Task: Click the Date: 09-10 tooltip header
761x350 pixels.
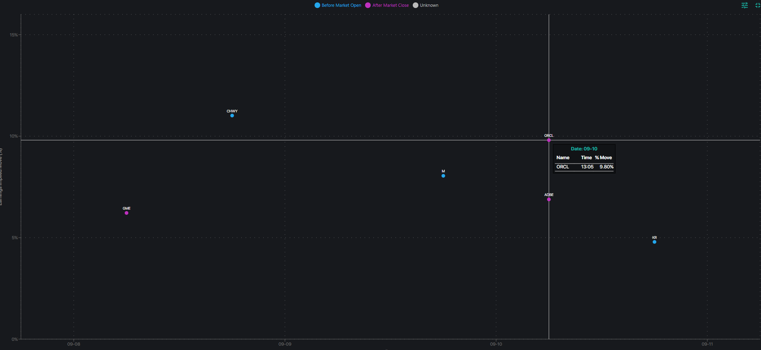Action: click(x=584, y=149)
